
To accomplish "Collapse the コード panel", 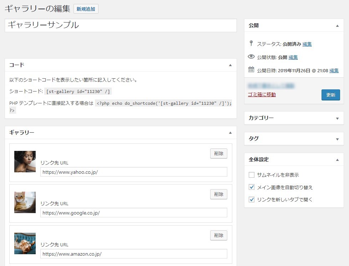I will (230, 65).
